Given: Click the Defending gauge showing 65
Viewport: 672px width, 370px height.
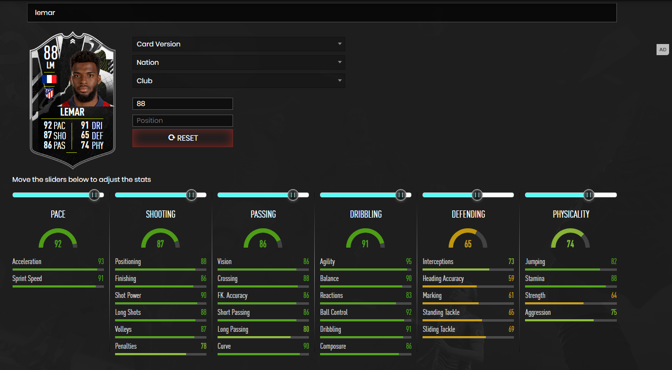Looking at the screenshot, I should 468,239.
